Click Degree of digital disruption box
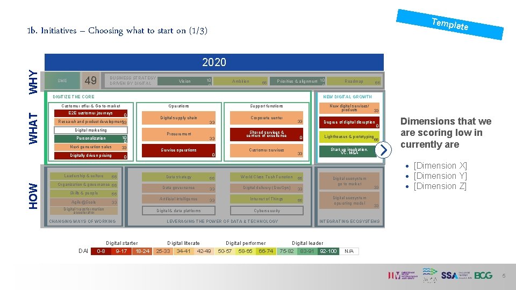 click(349, 122)
